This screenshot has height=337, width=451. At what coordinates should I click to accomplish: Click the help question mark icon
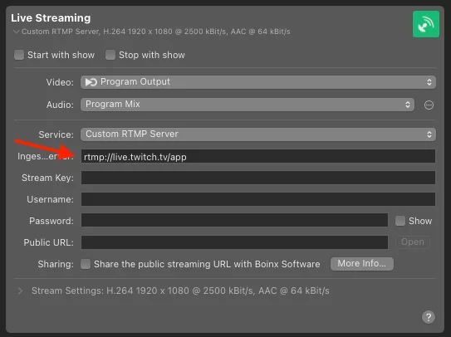tap(429, 317)
